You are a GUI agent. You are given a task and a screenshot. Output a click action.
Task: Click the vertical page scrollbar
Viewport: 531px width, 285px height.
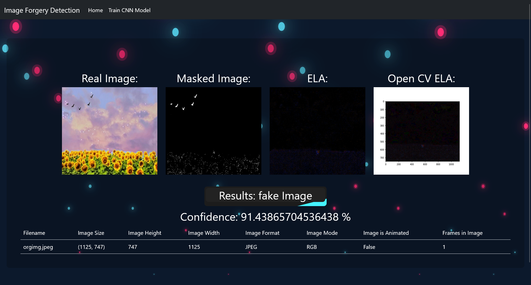pyautogui.click(x=529, y=132)
